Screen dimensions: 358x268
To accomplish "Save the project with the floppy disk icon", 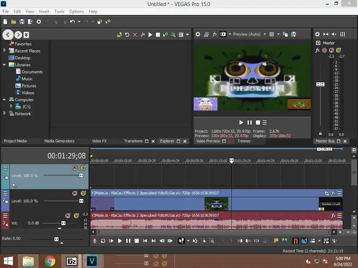I will tap(22, 22).
